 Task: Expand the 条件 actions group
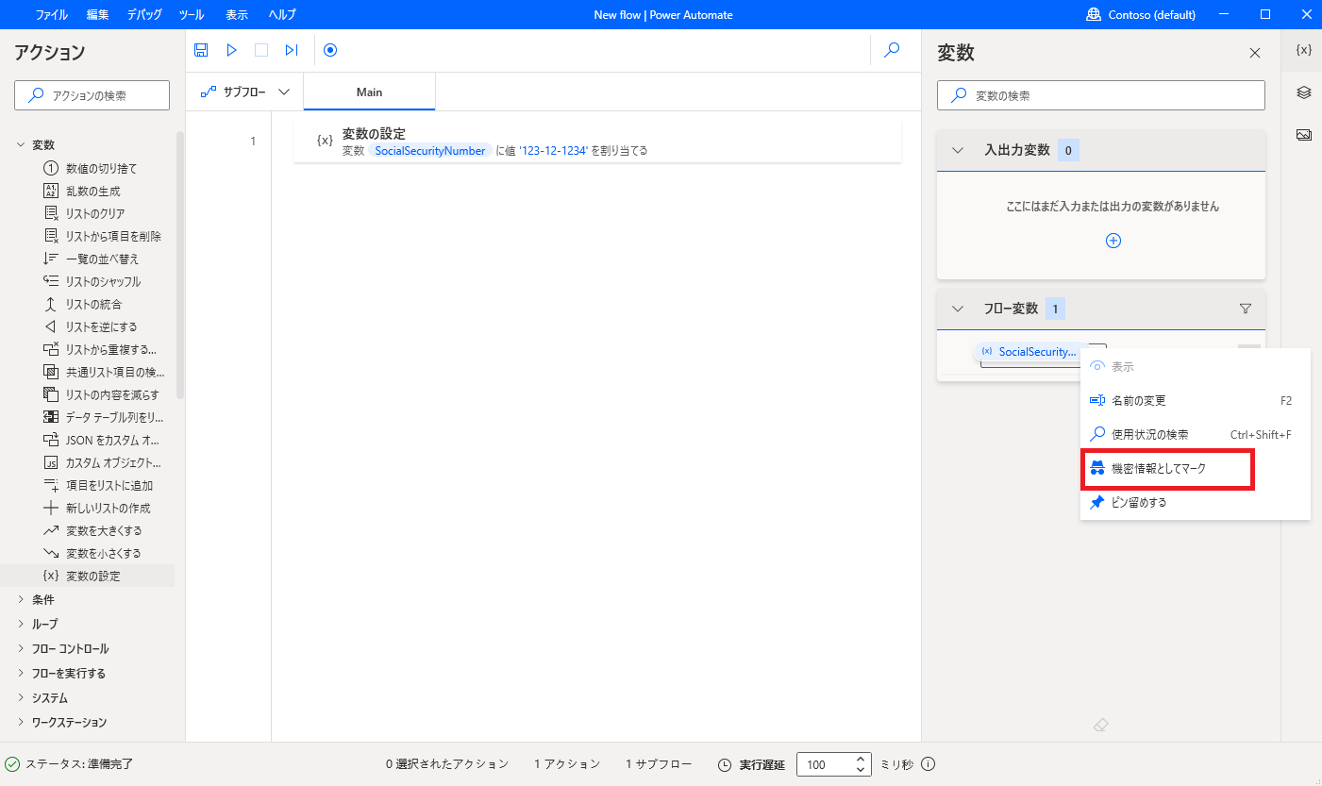21,599
